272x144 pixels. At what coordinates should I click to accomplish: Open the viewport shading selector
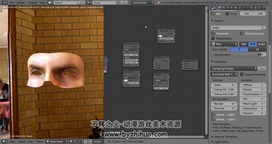point(72,142)
